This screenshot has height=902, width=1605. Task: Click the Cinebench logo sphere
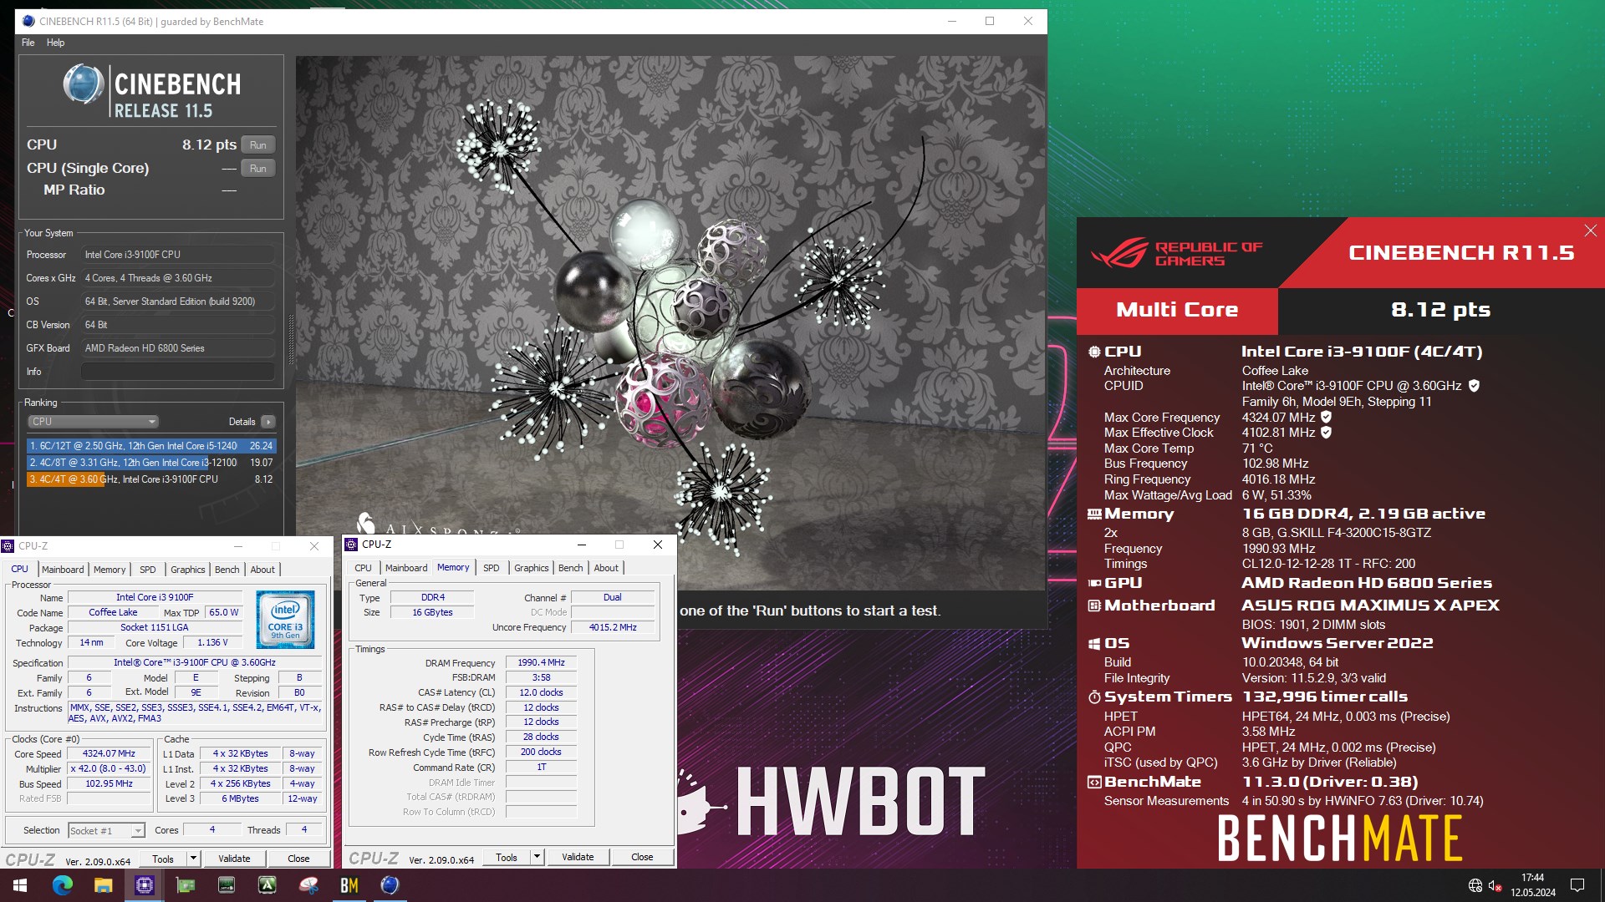(x=84, y=84)
